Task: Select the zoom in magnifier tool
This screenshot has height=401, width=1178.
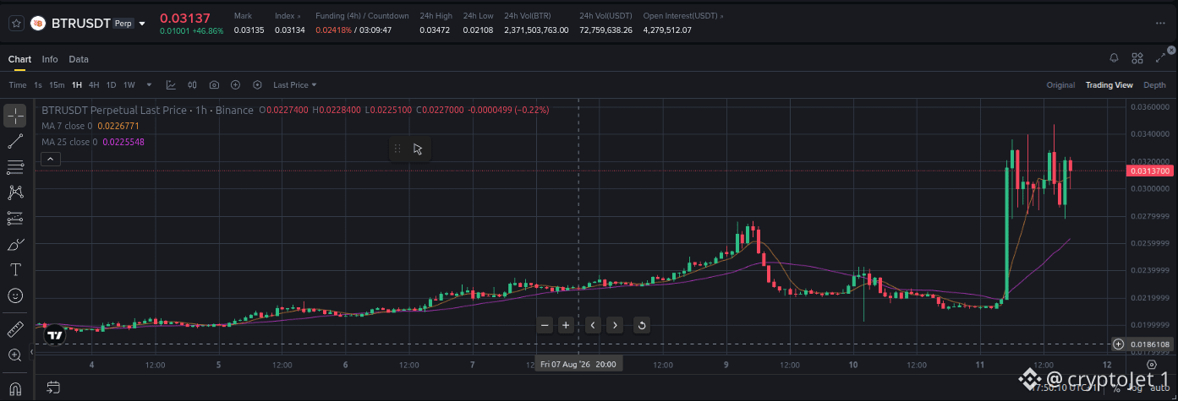Action: click(15, 355)
